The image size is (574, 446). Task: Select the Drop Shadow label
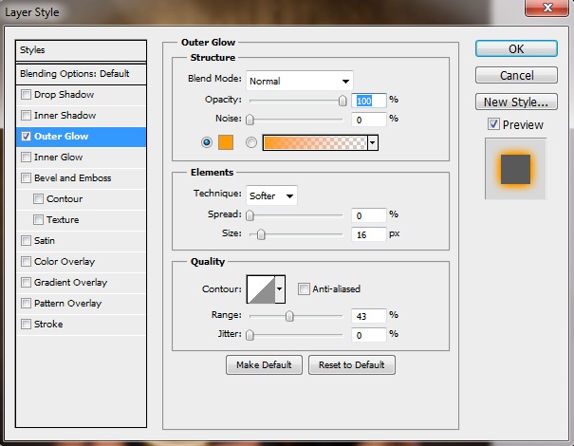pyautogui.click(x=65, y=95)
